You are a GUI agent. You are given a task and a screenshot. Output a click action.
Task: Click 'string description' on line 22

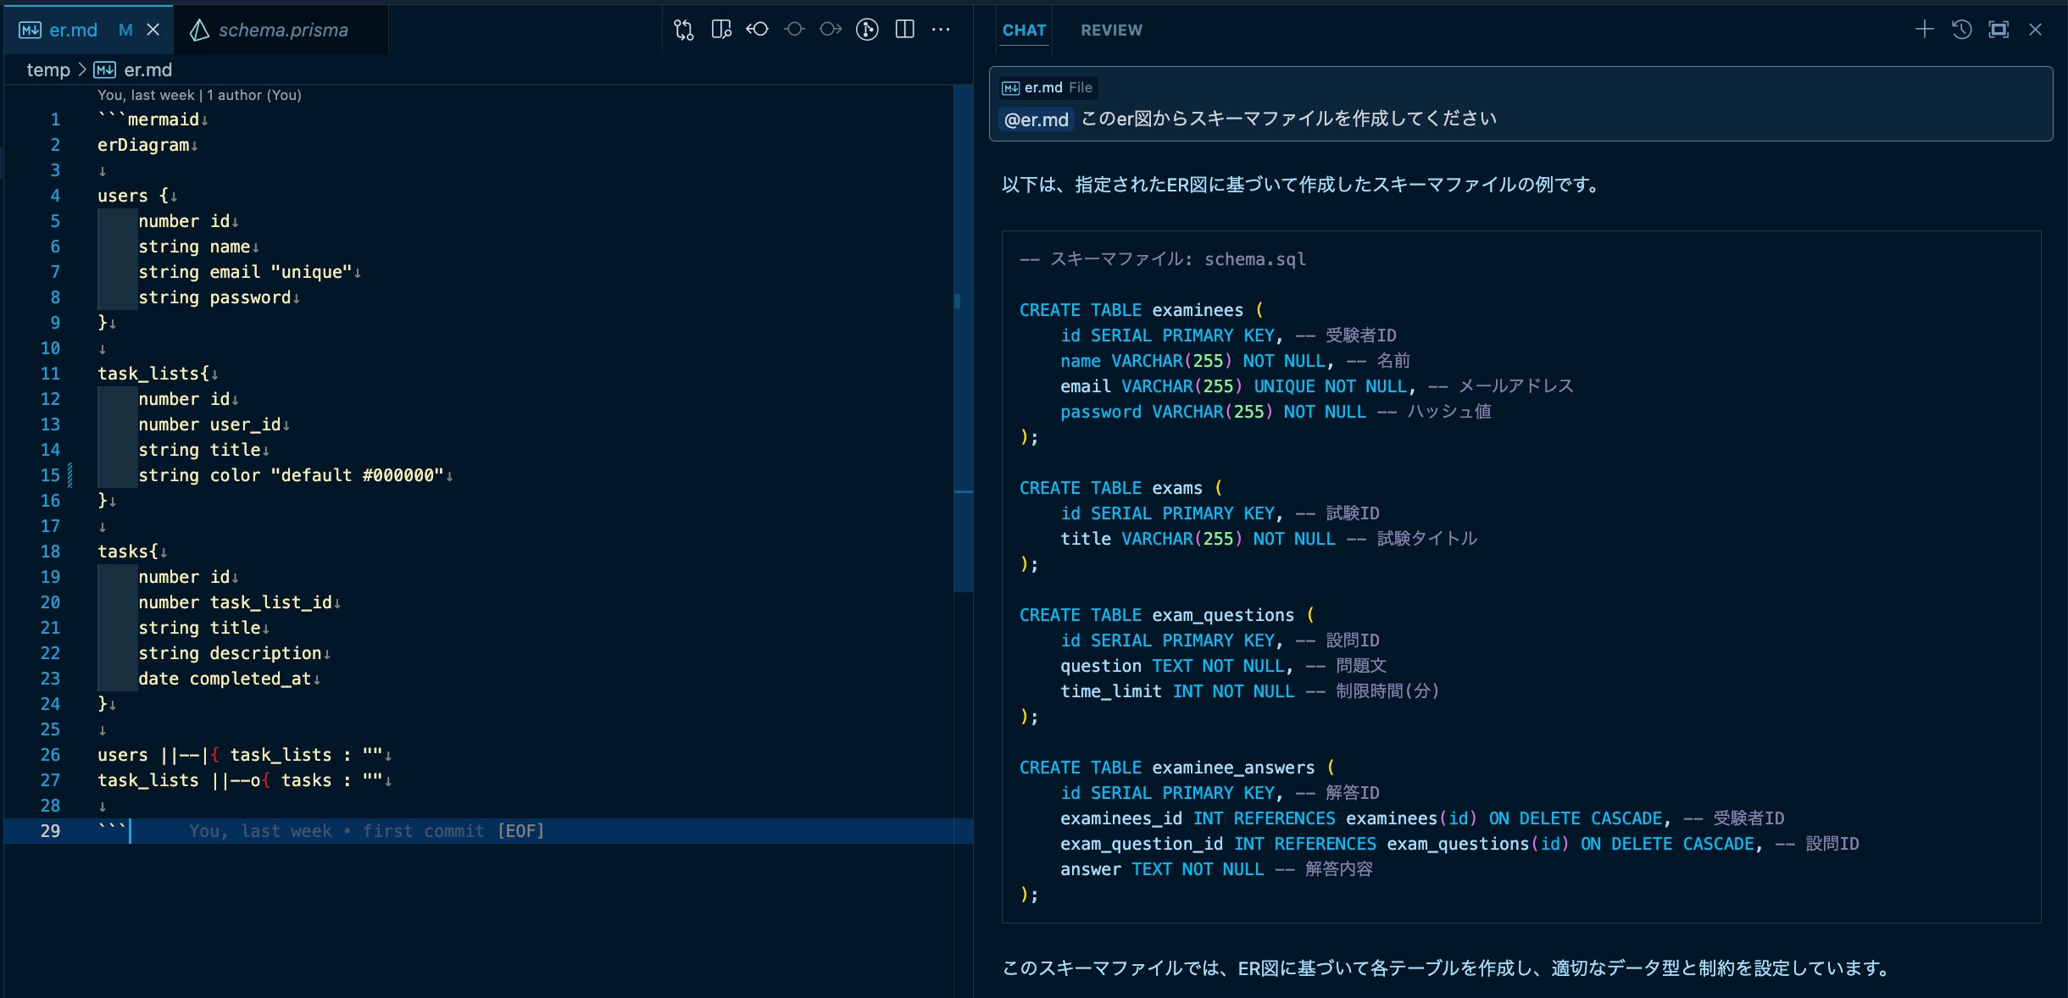click(x=230, y=653)
